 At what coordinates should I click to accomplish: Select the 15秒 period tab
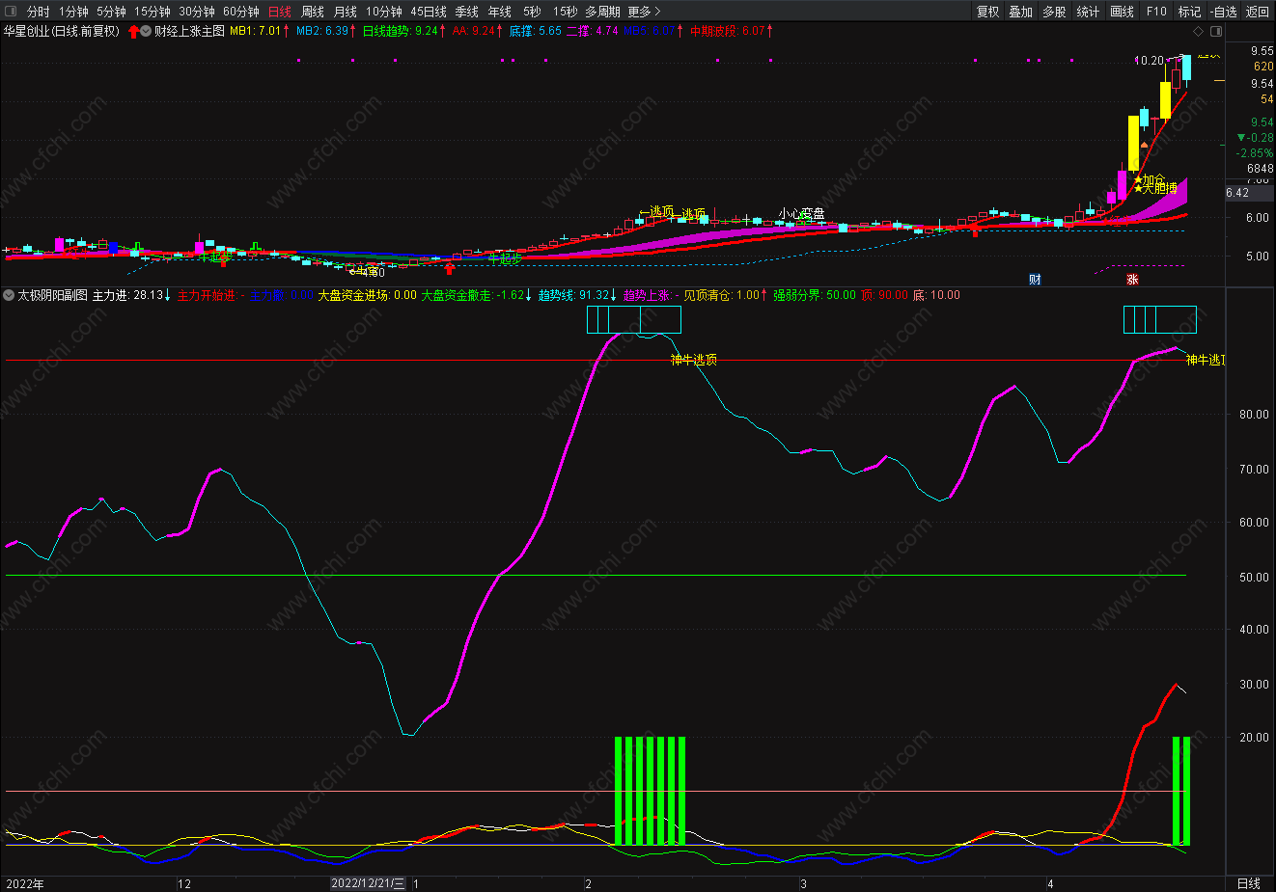tap(565, 12)
